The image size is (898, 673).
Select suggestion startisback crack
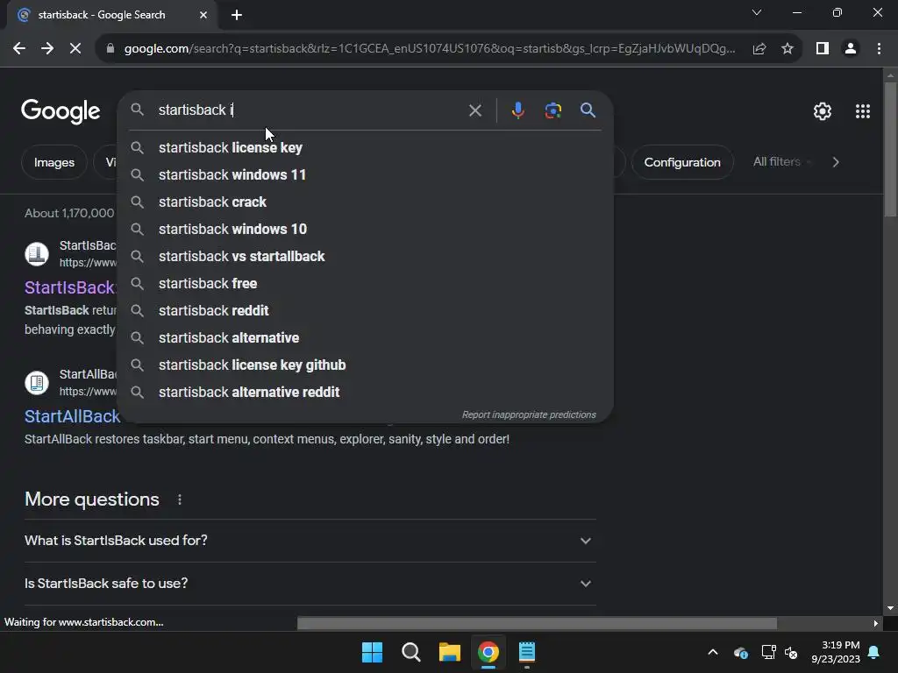pyautogui.click(x=366, y=202)
